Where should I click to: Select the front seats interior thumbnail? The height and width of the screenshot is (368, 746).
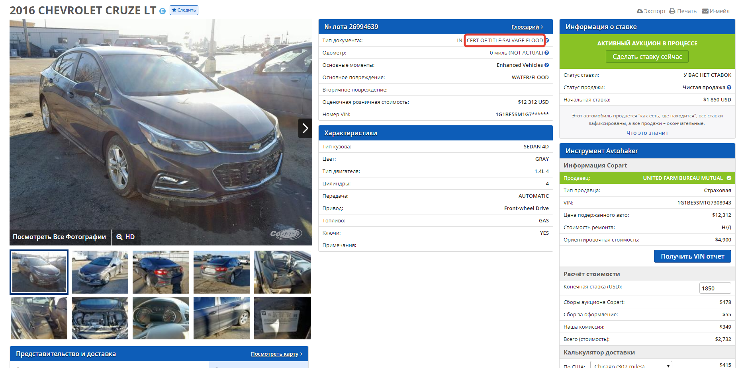[282, 272]
